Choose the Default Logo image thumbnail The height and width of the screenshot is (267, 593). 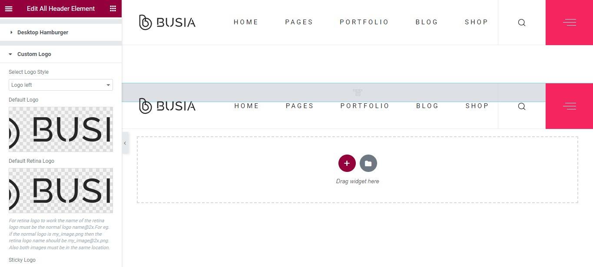click(61, 129)
